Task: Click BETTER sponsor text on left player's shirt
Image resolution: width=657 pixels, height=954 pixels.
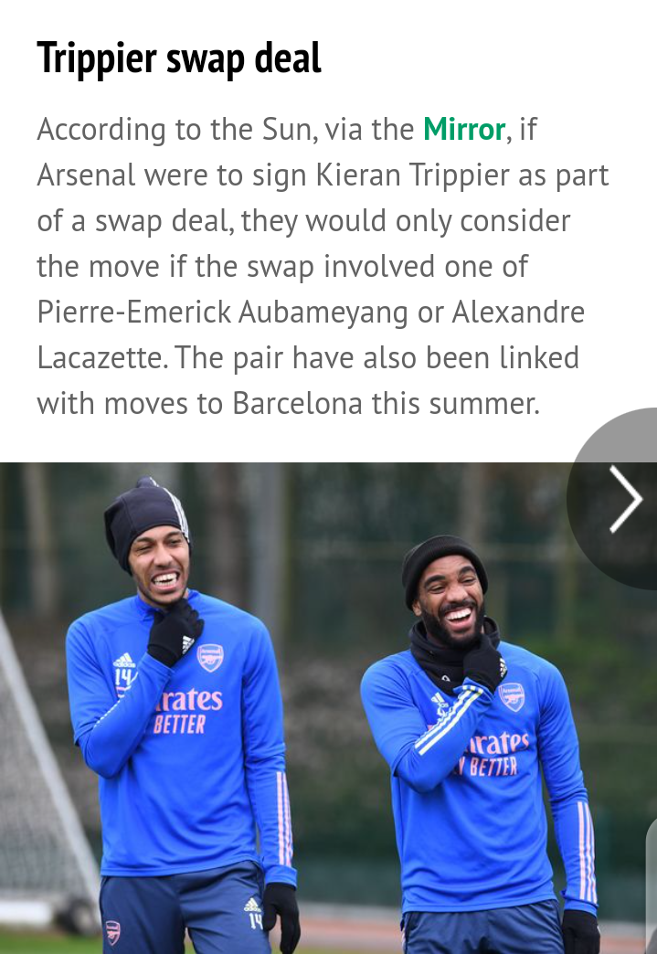Action: pos(179,724)
